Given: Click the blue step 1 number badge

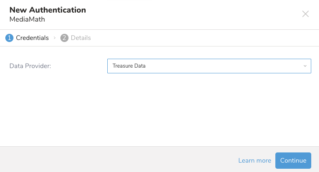Looking at the screenshot, I should [x=9, y=38].
